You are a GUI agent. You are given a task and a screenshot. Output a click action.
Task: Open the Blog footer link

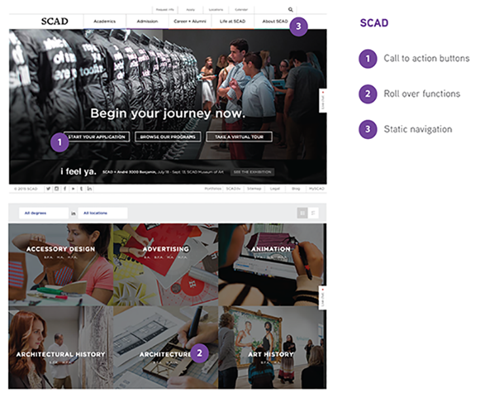point(296,189)
